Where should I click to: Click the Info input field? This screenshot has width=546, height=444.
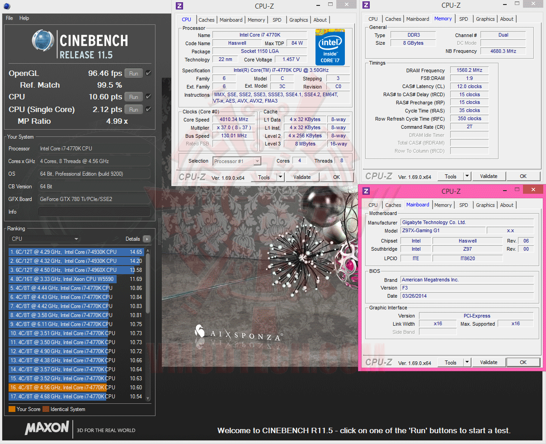pyautogui.click(x=94, y=212)
